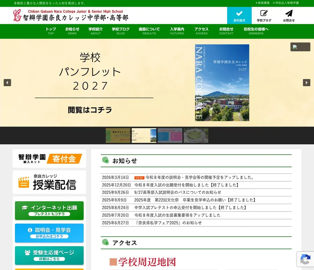Open 奈良カレッジ 授業配信 banner

tap(49, 182)
